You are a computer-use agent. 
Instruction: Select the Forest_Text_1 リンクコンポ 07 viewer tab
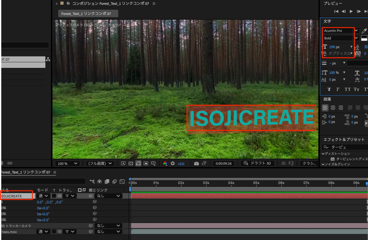pos(88,14)
